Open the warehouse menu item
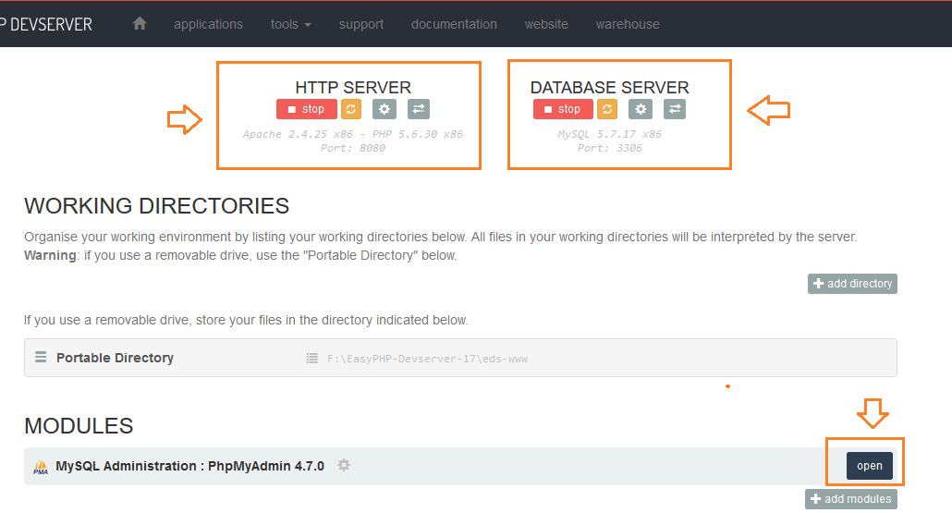This screenshot has height=513, width=952. coord(628,24)
